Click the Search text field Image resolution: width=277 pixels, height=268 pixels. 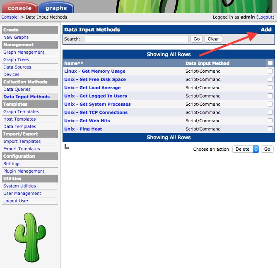pos(137,39)
